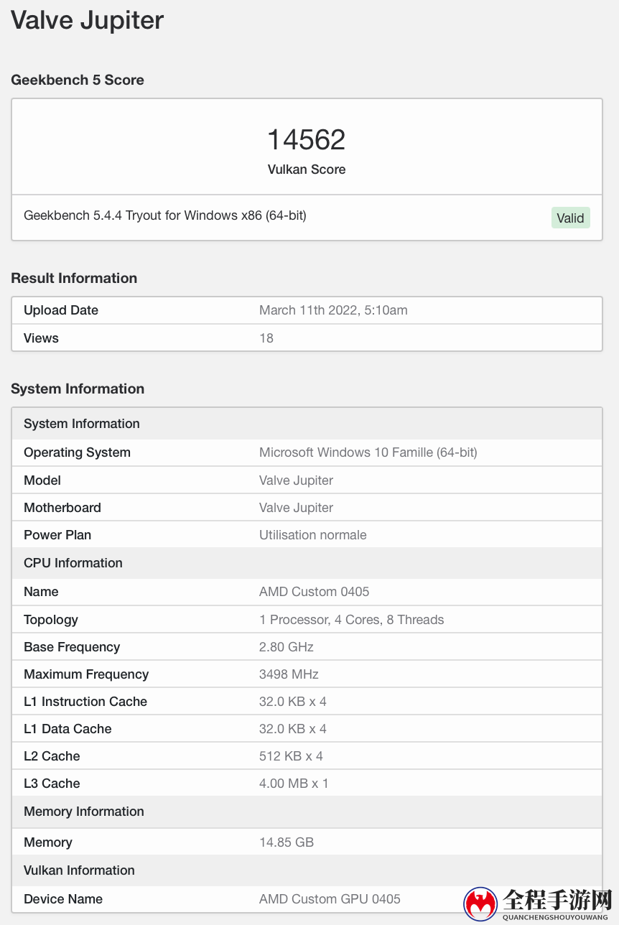This screenshot has height=925, width=619.
Task: Click the L1 Data Cache label
Action: click(68, 729)
